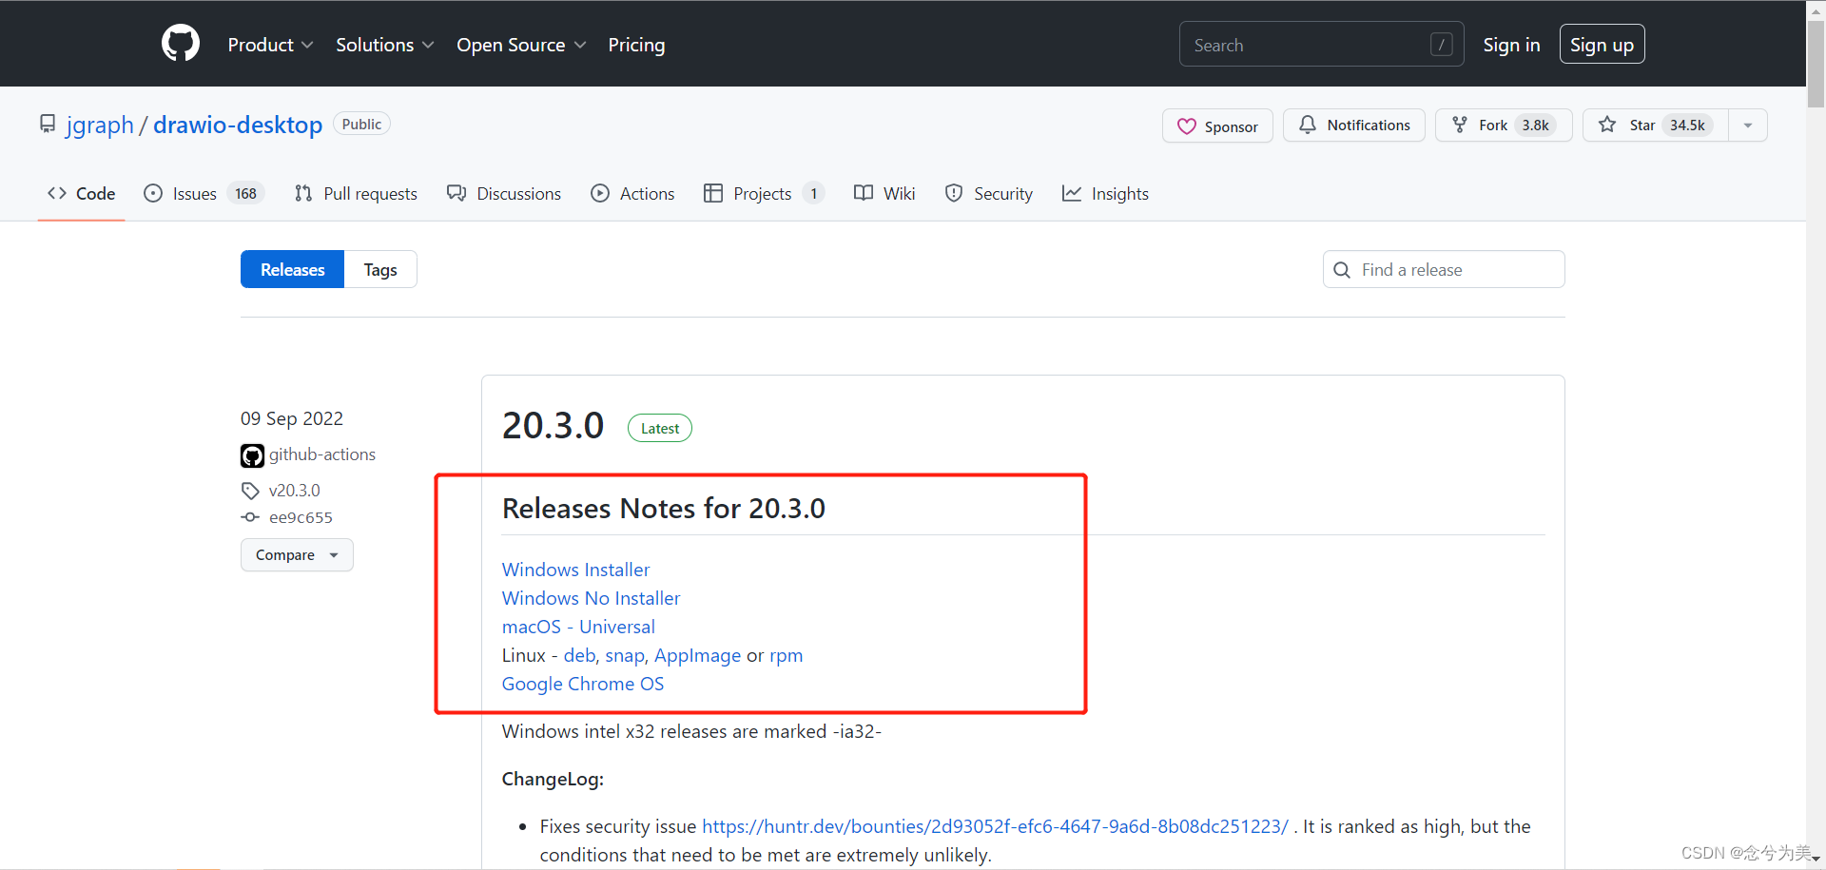
Task: Open the Wiki tab
Action: [x=884, y=194]
